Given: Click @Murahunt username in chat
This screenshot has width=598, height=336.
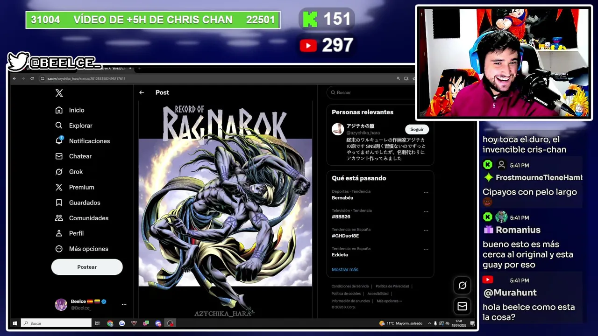Looking at the screenshot, I should click(510, 293).
